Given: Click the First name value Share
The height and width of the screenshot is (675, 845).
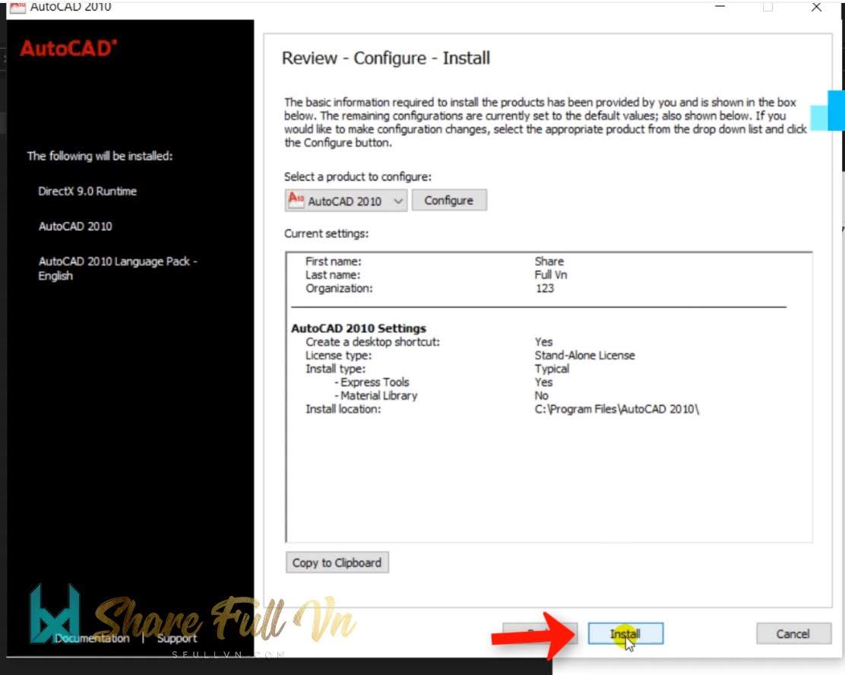Looking at the screenshot, I should [549, 261].
